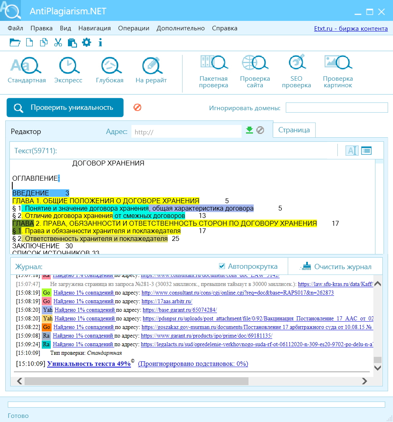Open the Операции menu
The width and height of the screenshot is (393, 422).
(134, 28)
